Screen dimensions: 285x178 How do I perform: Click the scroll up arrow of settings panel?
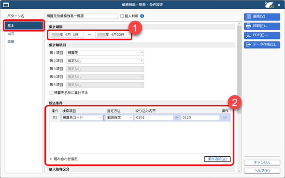coord(239,24)
